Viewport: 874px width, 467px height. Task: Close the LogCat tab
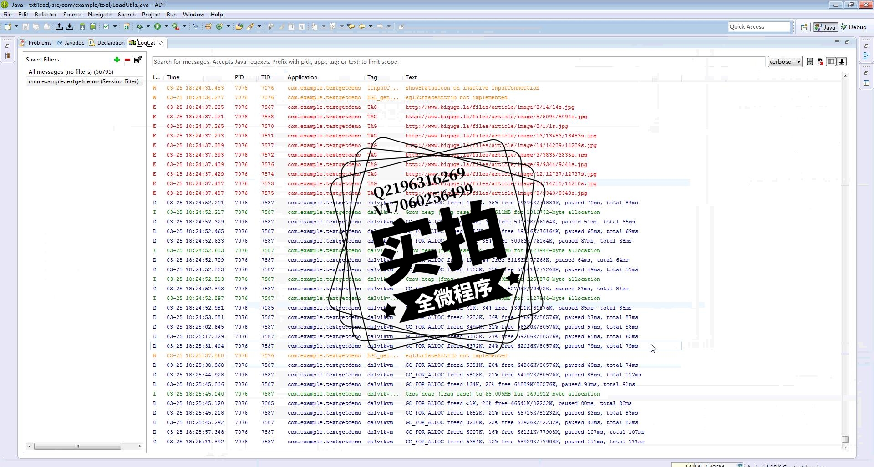tap(161, 43)
